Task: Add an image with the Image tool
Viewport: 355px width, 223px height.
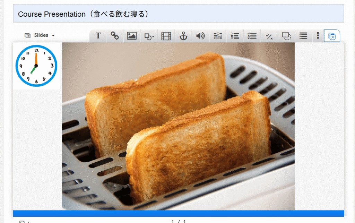Action: click(132, 36)
